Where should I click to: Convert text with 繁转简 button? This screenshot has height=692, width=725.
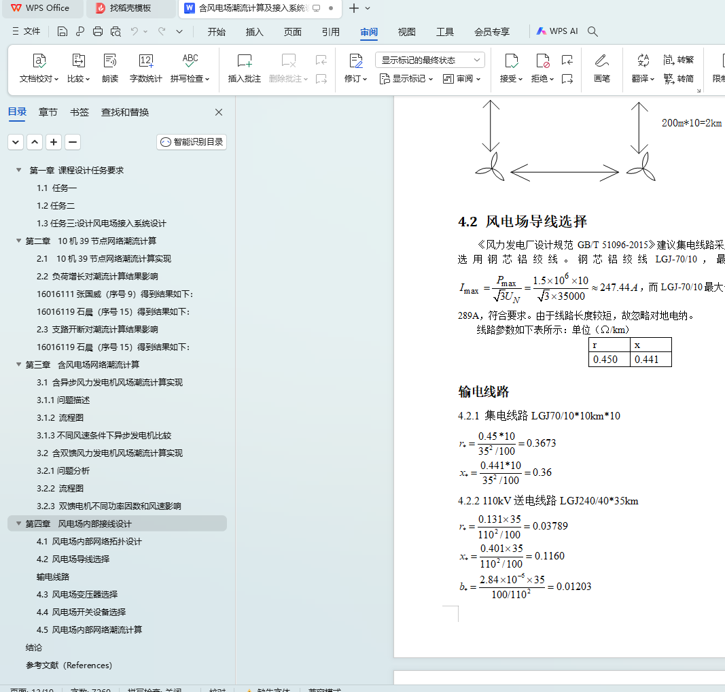pyautogui.click(x=678, y=79)
